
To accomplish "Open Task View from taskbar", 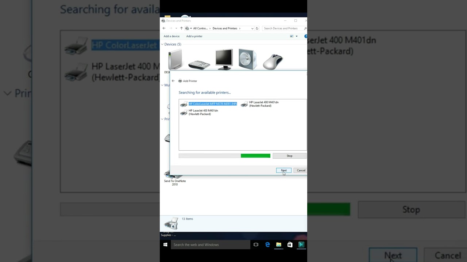I will (x=256, y=245).
